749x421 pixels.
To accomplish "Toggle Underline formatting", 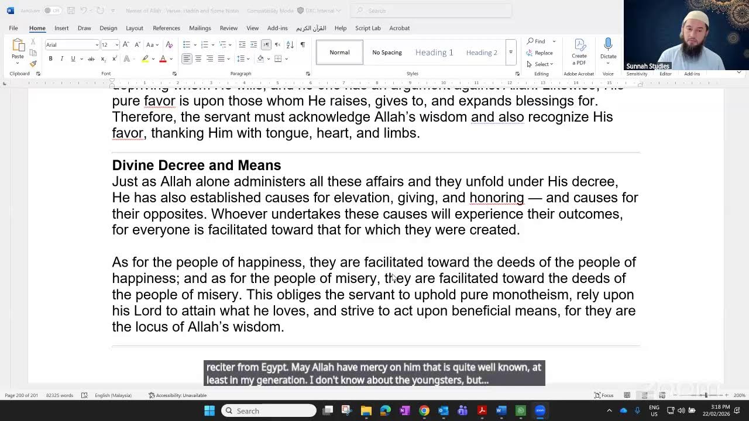I will pyautogui.click(x=73, y=58).
